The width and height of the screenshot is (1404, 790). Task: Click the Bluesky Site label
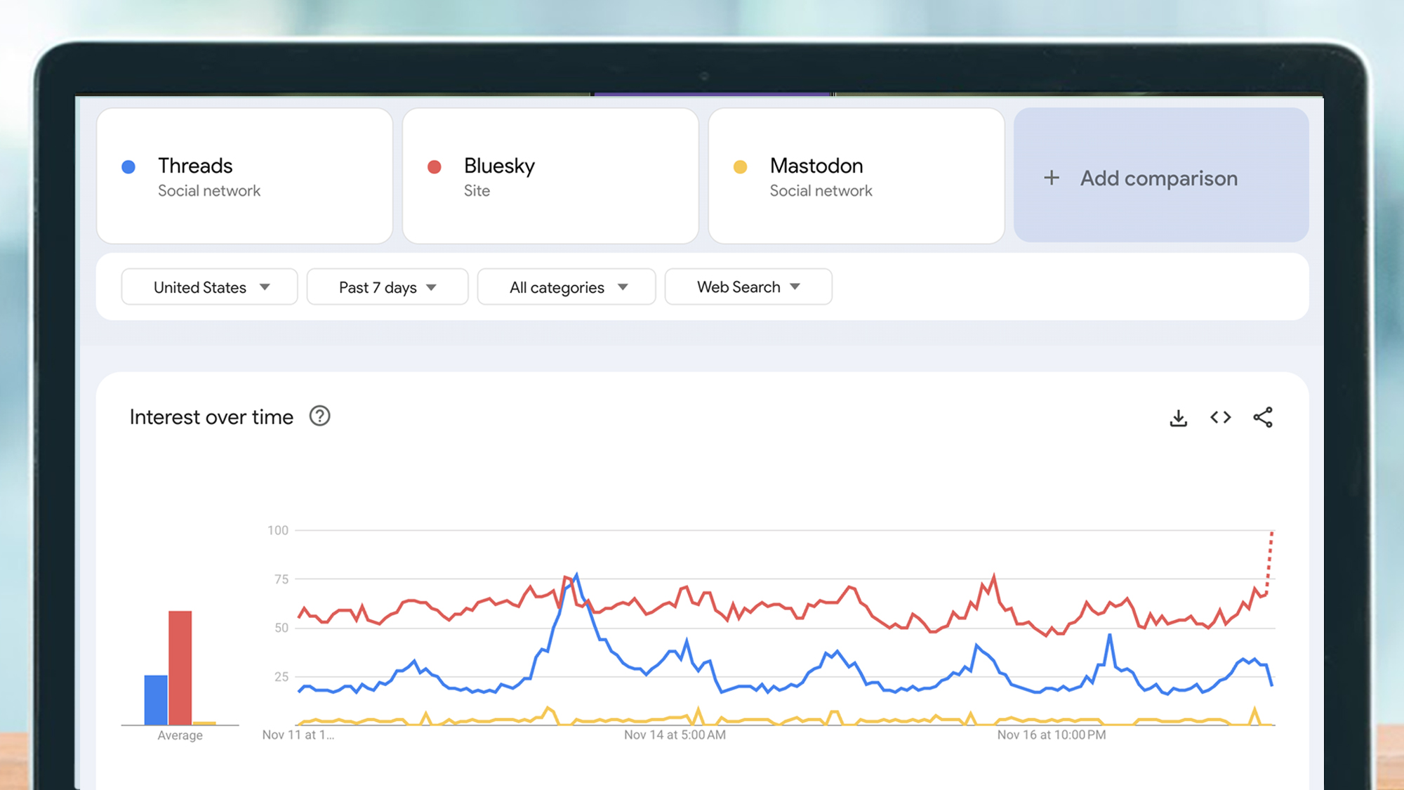pyautogui.click(x=477, y=190)
